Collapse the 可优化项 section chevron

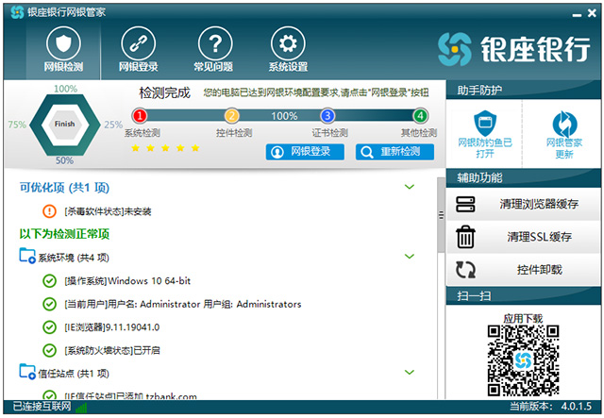coord(409,187)
